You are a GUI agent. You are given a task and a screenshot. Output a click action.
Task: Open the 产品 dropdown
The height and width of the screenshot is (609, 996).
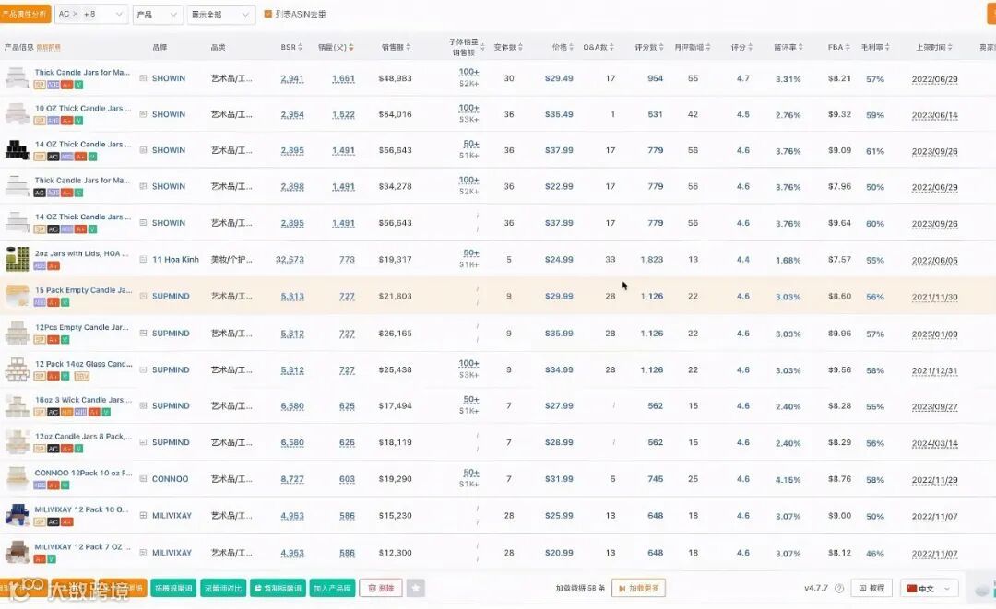pyautogui.click(x=158, y=14)
